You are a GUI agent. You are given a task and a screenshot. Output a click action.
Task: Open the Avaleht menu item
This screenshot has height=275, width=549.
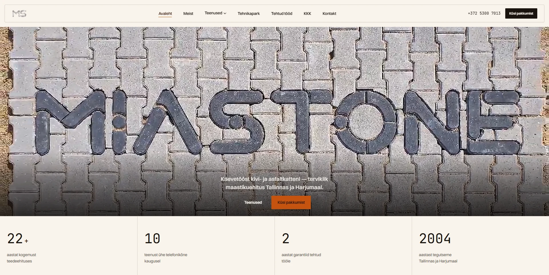click(165, 13)
